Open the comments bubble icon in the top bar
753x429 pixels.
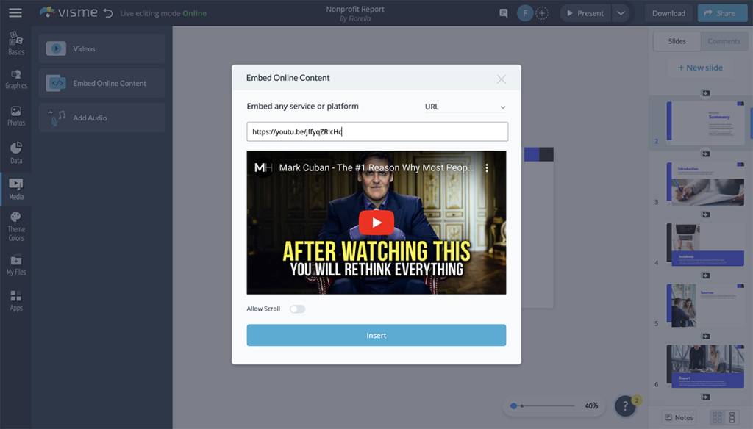503,12
